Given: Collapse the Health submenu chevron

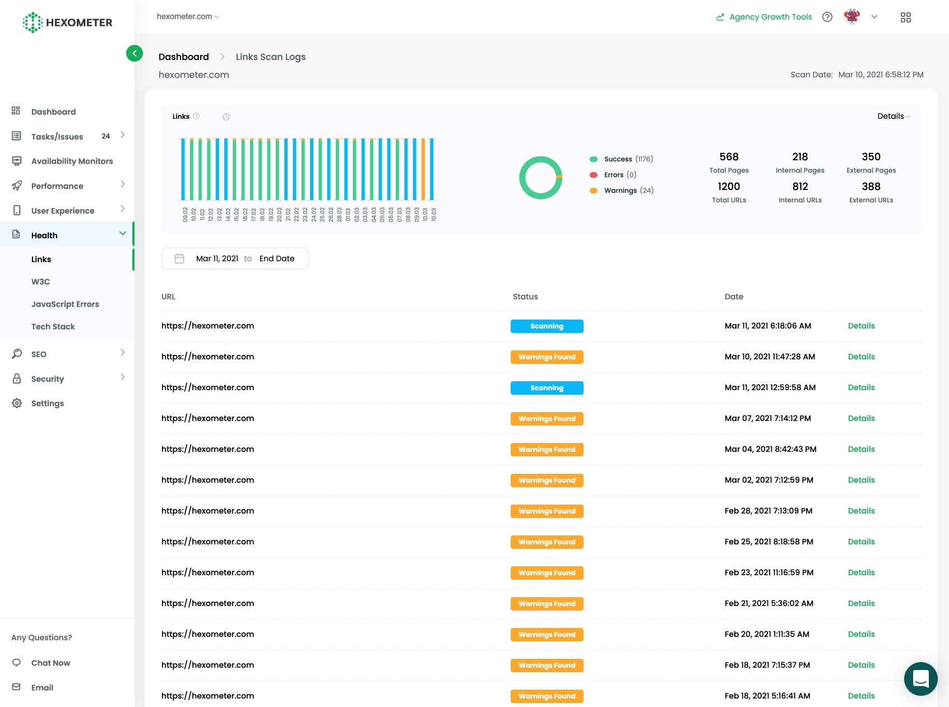Looking at the screenshot, I should coord(122,233).
